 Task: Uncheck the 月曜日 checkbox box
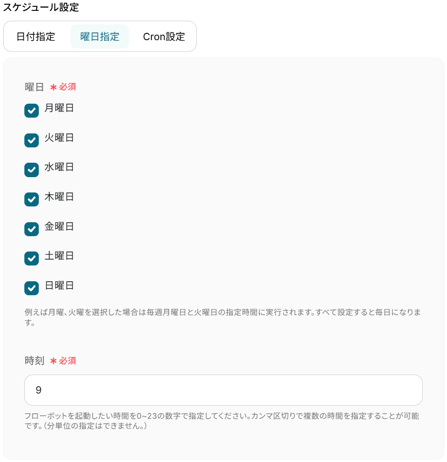coord(32,110)
